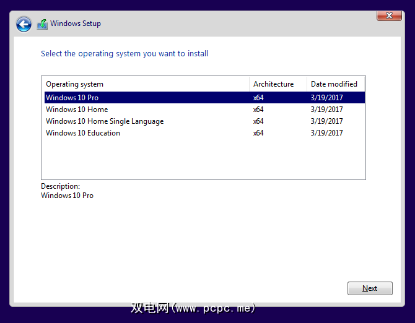The image size is (415, 323).
Task: Click 3/19/2017 date in Windows 10 Pro row
Action: (x=326, y=98)
